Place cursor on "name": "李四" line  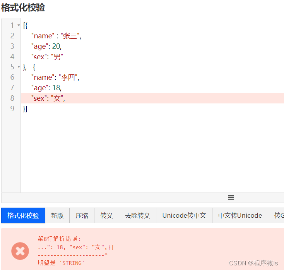pos(55,77)
